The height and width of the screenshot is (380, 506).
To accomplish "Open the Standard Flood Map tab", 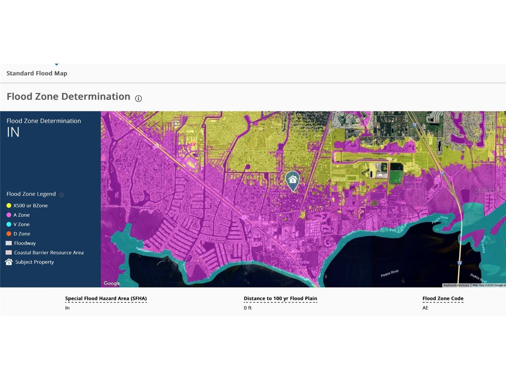I will [x=37, y=73].
